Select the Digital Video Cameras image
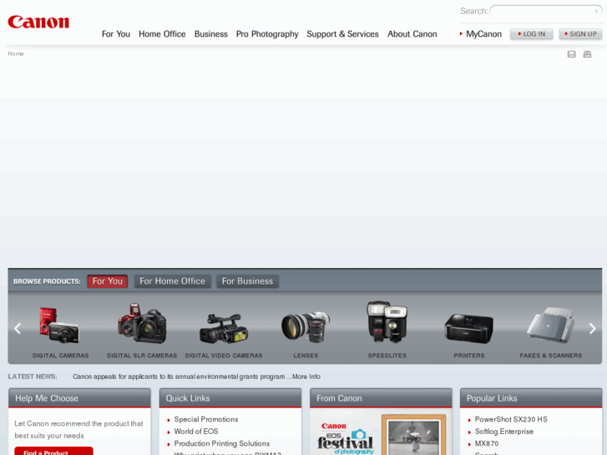607x455 pixels. (224, 328)
